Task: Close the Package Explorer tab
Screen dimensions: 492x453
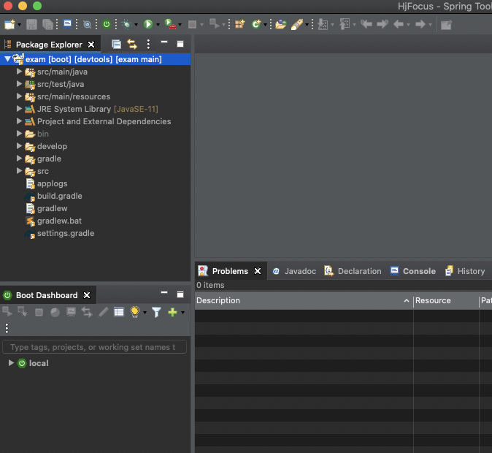Action: tap(91, 45)
